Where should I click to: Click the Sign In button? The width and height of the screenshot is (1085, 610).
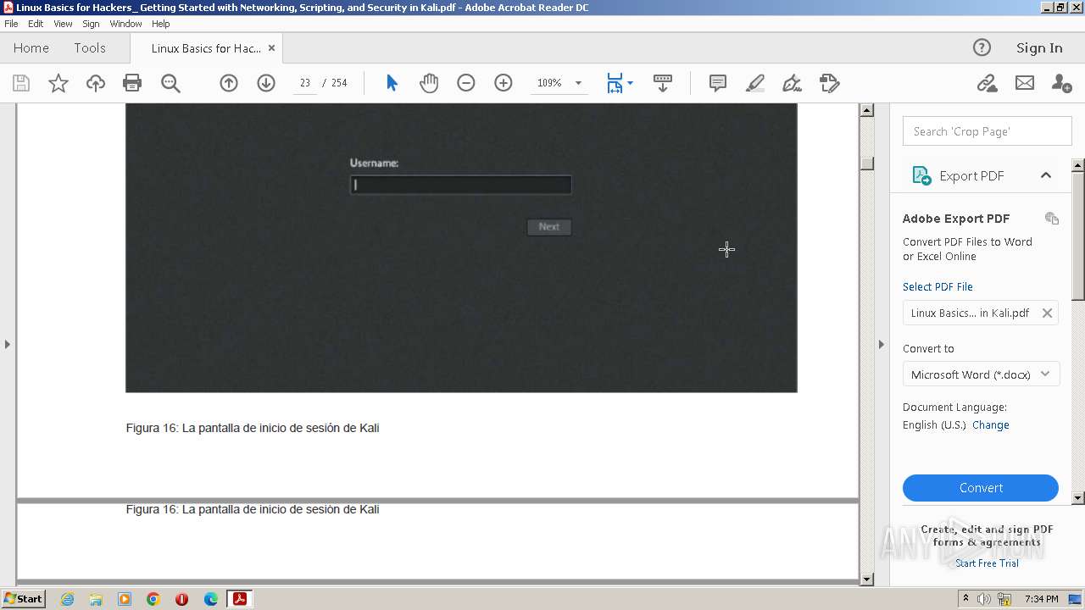coord(1039,48)
